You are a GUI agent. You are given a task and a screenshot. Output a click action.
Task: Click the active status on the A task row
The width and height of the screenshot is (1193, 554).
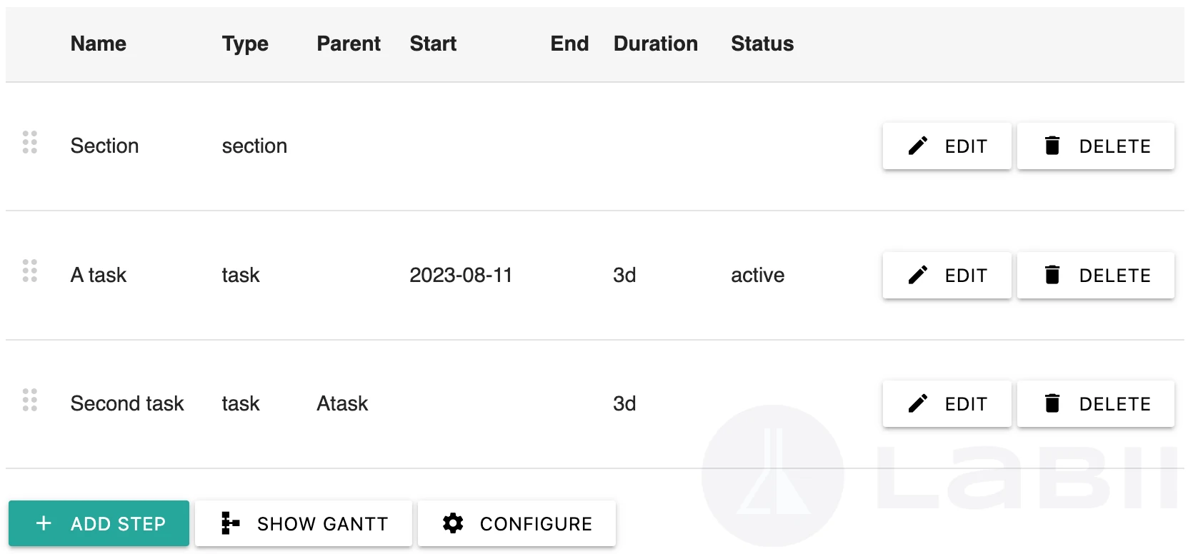pyautogui.click(x=757, y=275)
